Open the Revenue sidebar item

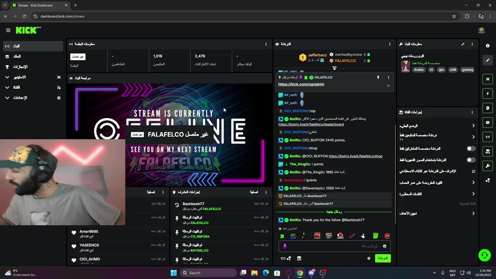(x=33, y=57)
